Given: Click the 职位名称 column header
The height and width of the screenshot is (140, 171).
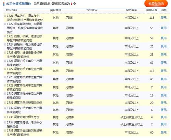Looking at the screenshot, I should [11, 10].
